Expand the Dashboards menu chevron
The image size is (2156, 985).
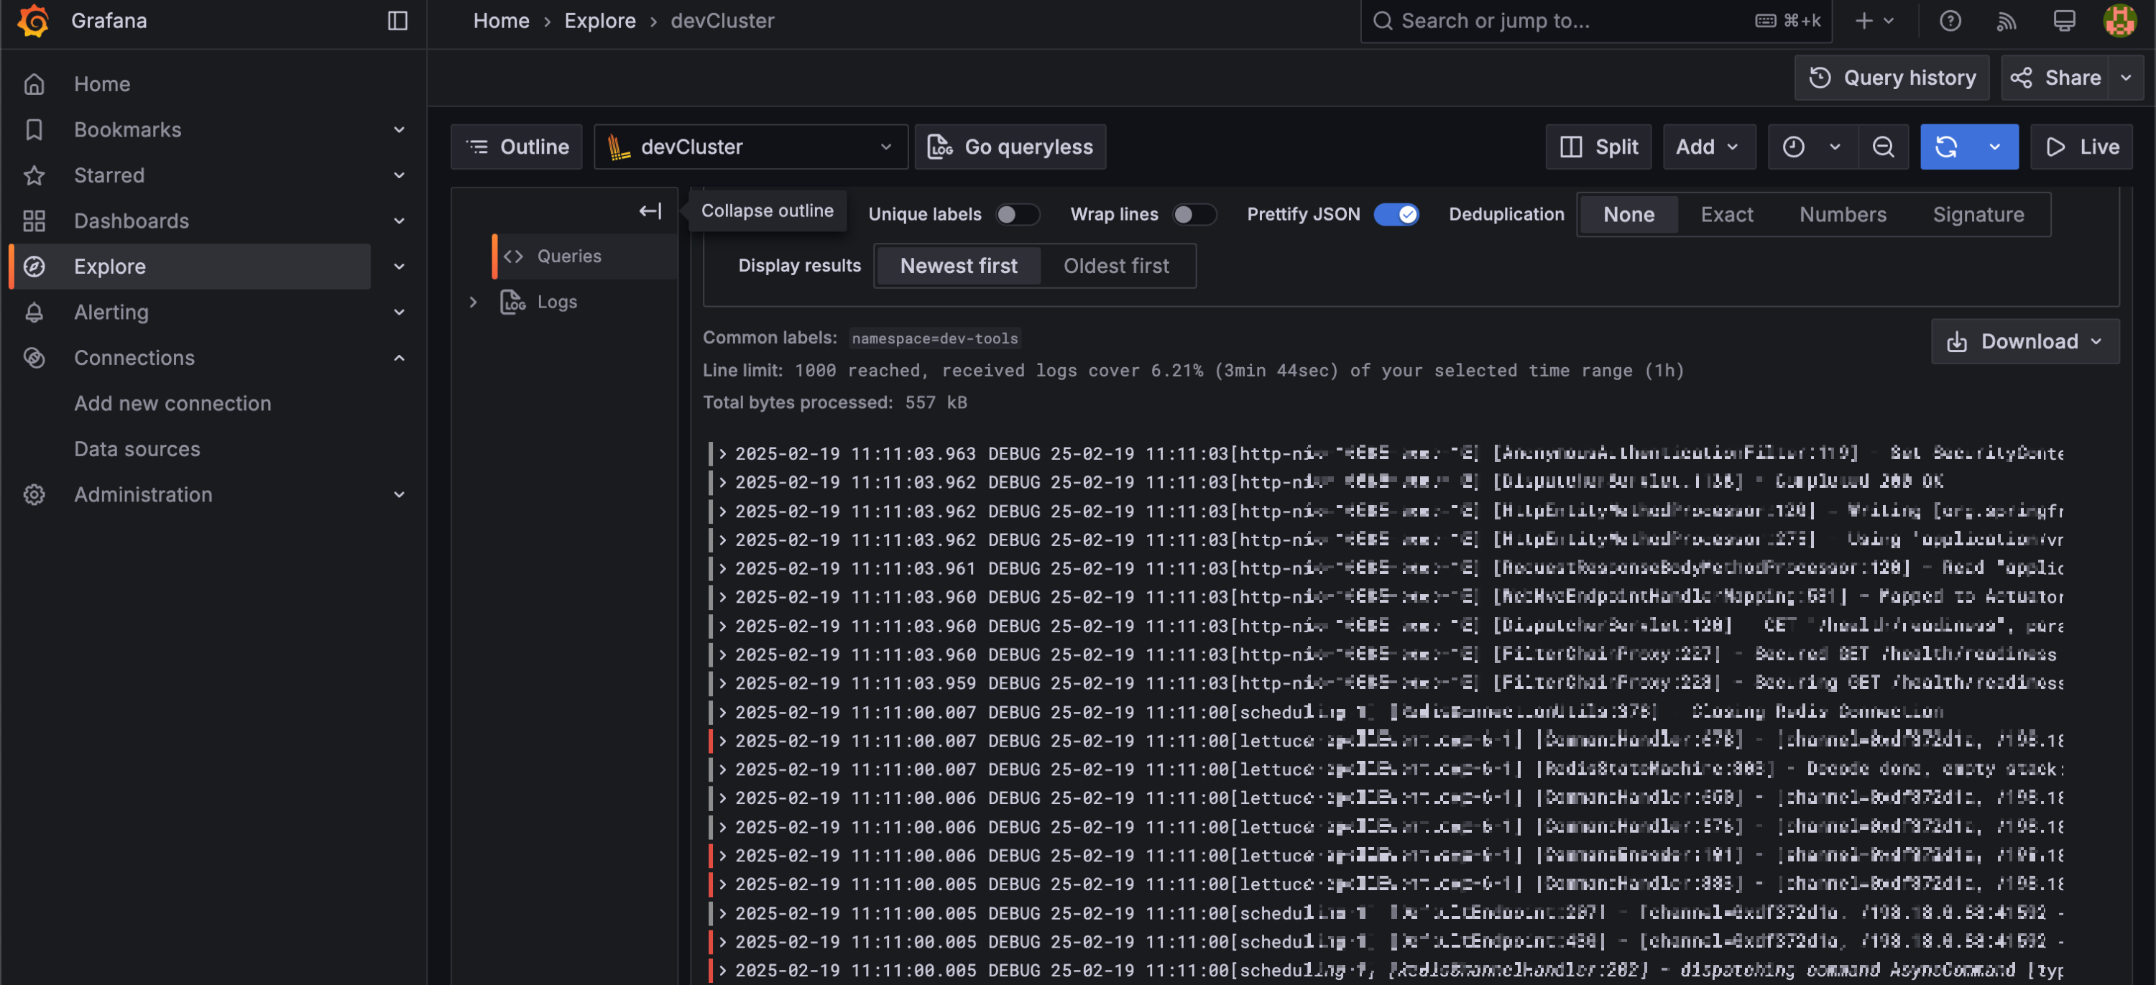tap(400, 220)
